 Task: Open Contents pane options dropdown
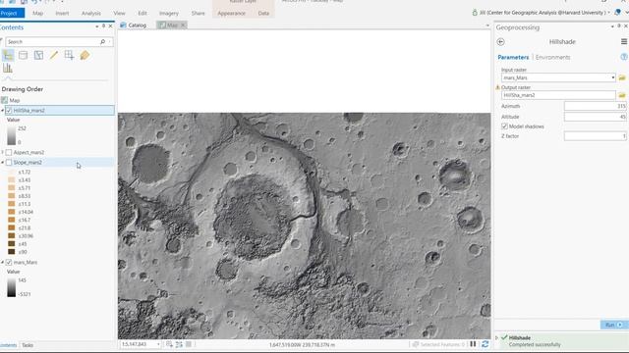(97, 26)
